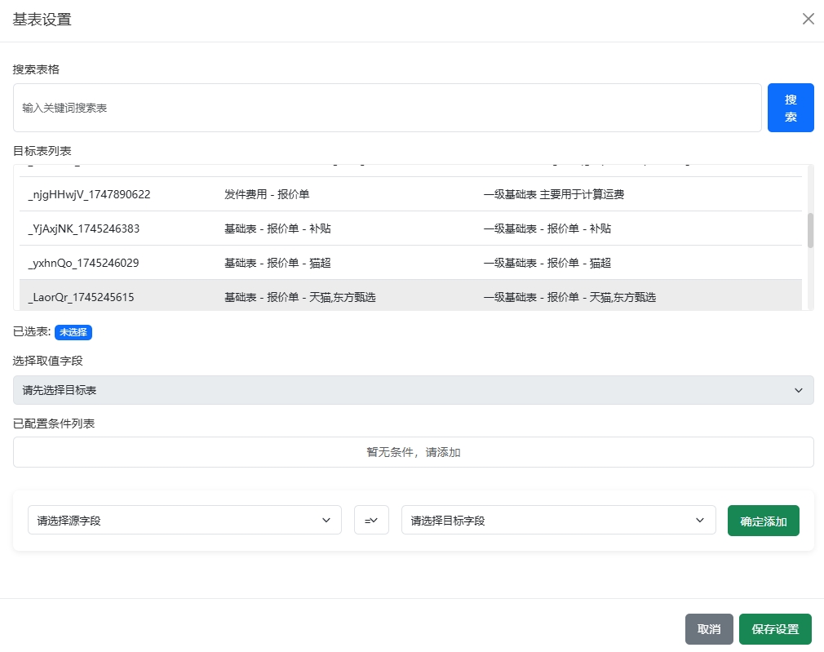
Task: Close the 基表设置 dialog
Action: pos(808,18)
